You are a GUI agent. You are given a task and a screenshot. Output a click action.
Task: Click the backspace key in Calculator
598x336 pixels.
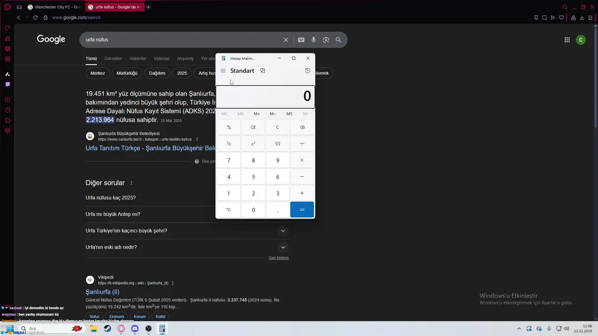pyautogui.click(x=302, y=127)
